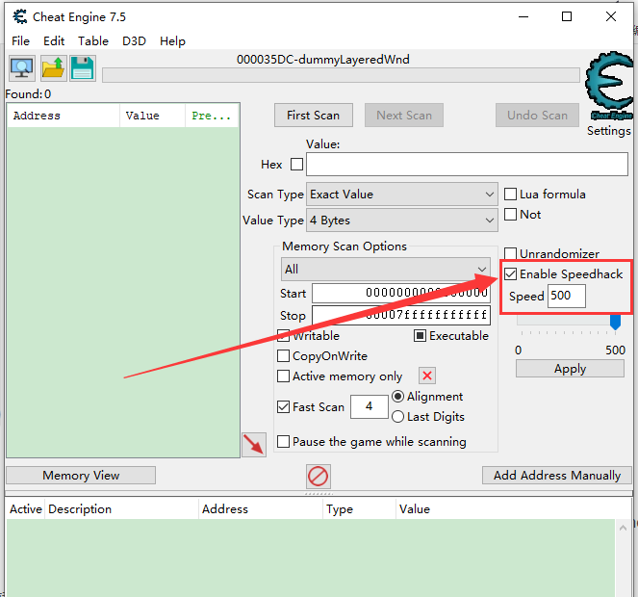Click the red arrow add-to-list icon

coord(254,445)
